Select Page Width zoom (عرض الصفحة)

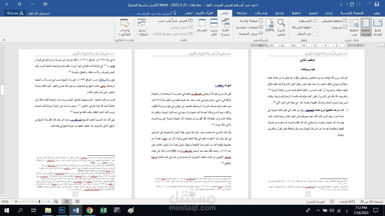251,34
